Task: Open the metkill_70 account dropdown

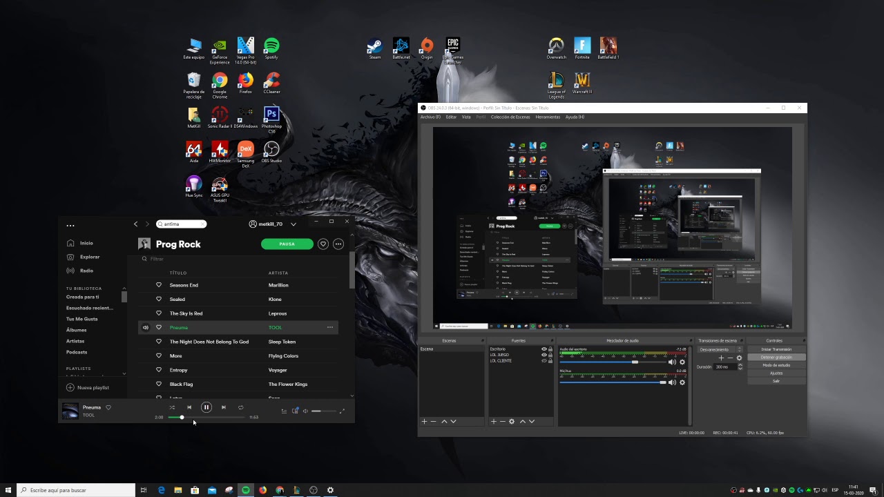Action: tap(294, 224)
